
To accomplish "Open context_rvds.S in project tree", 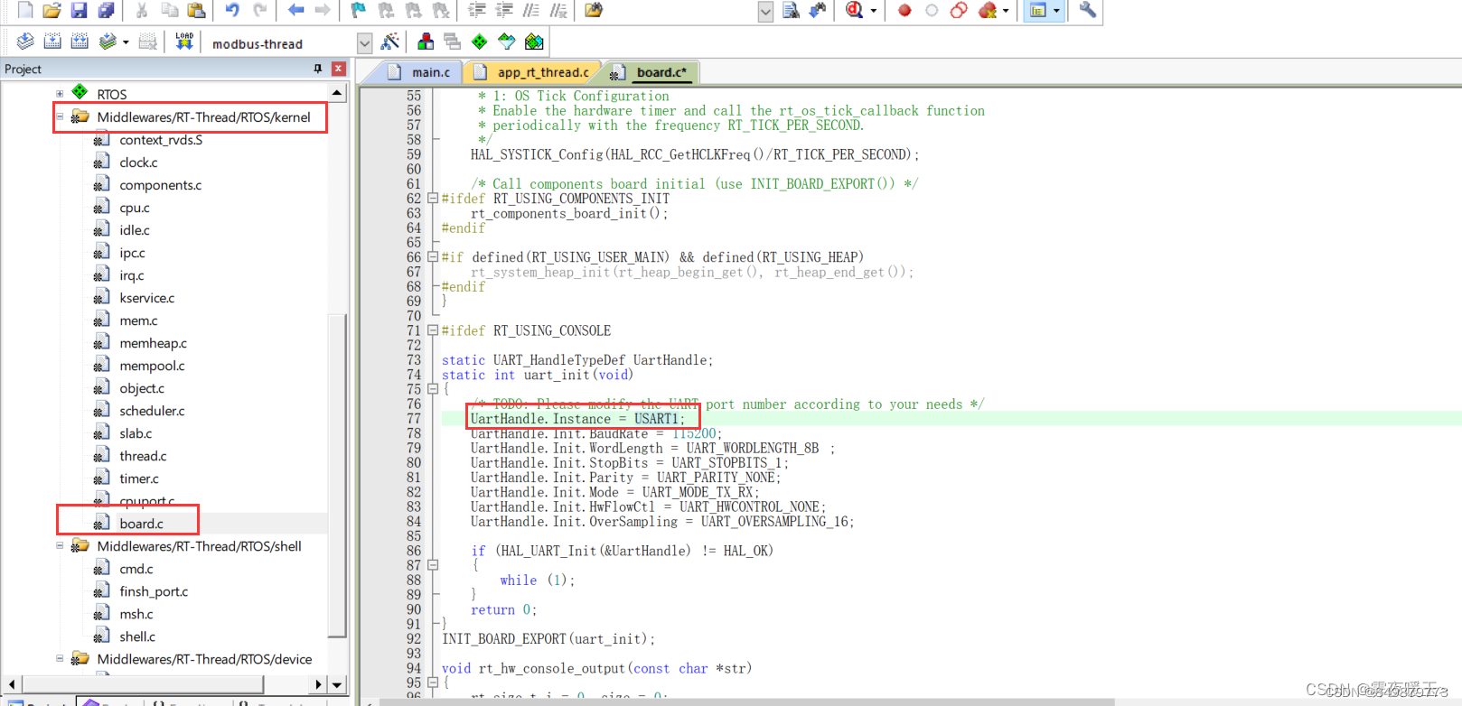I will point(161,140).
